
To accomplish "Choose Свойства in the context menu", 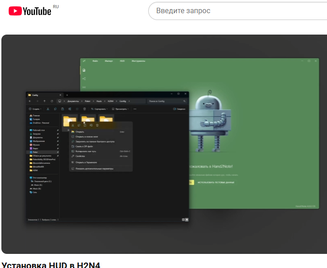I will [101, 156].
